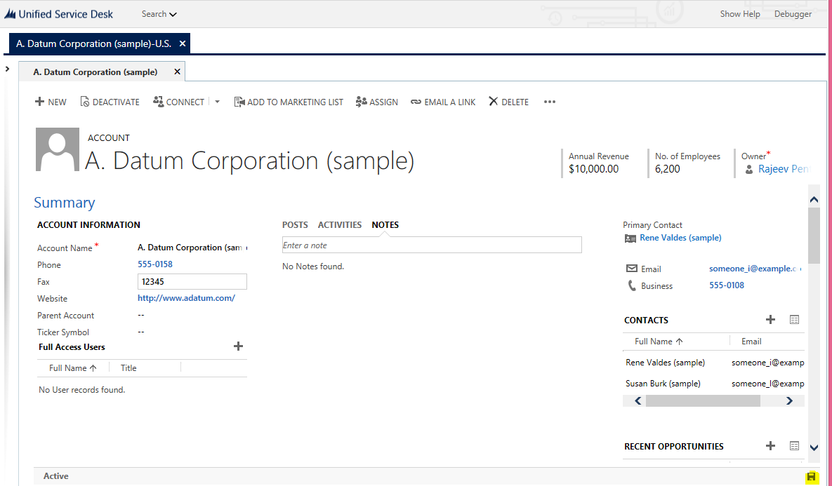This screenshot has width=832, height=486.
Task: Open the Connect dropdown arrow
Action: [x=217, y=102]
